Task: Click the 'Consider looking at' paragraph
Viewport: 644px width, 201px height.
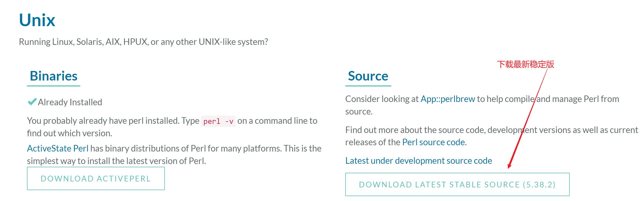Action: (x=482, y=105)
